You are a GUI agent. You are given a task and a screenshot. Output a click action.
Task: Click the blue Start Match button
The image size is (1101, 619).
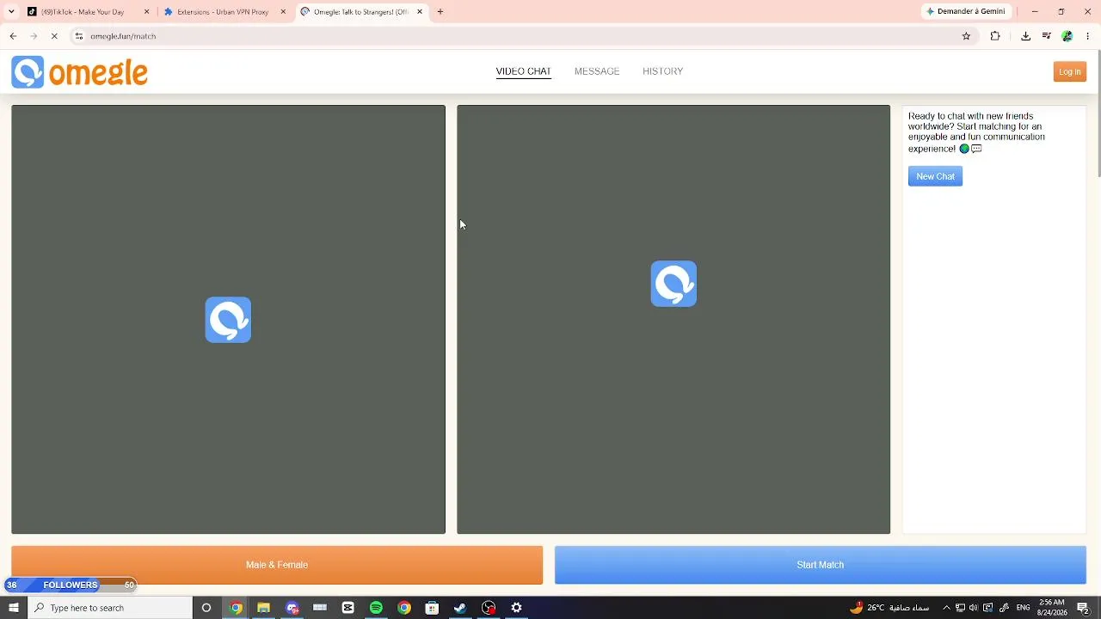click(x=820, y=565)
